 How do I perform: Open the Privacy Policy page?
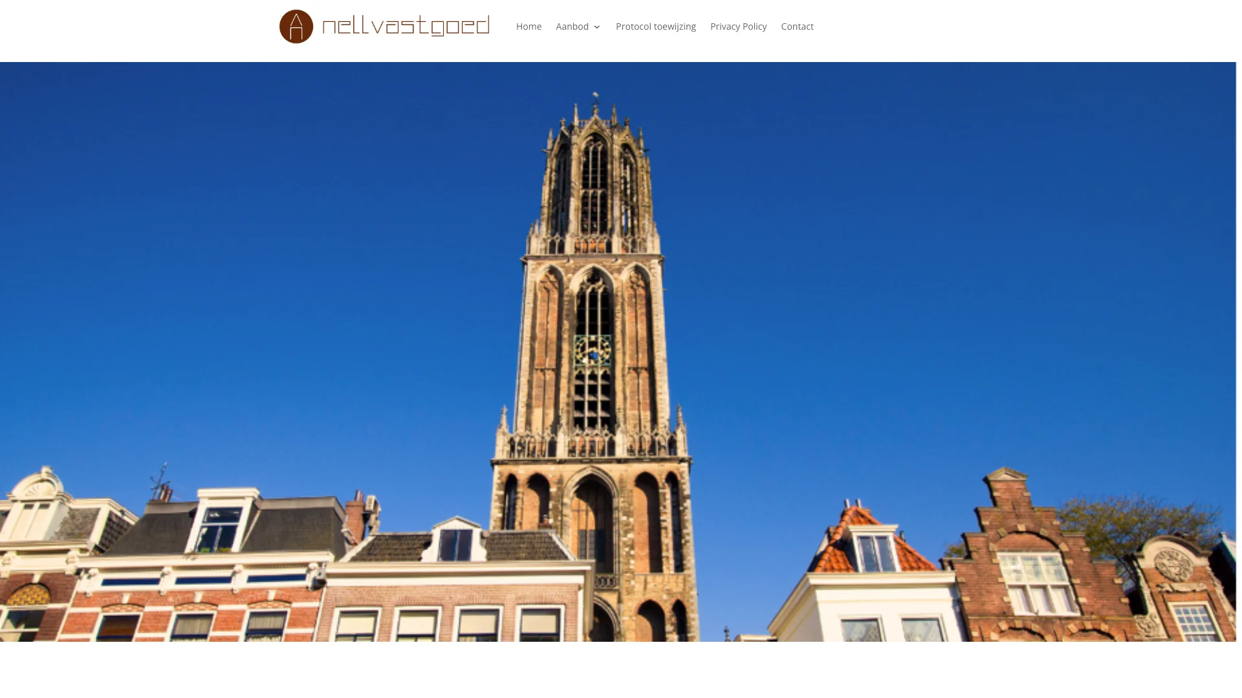click(x=738, y=26)
